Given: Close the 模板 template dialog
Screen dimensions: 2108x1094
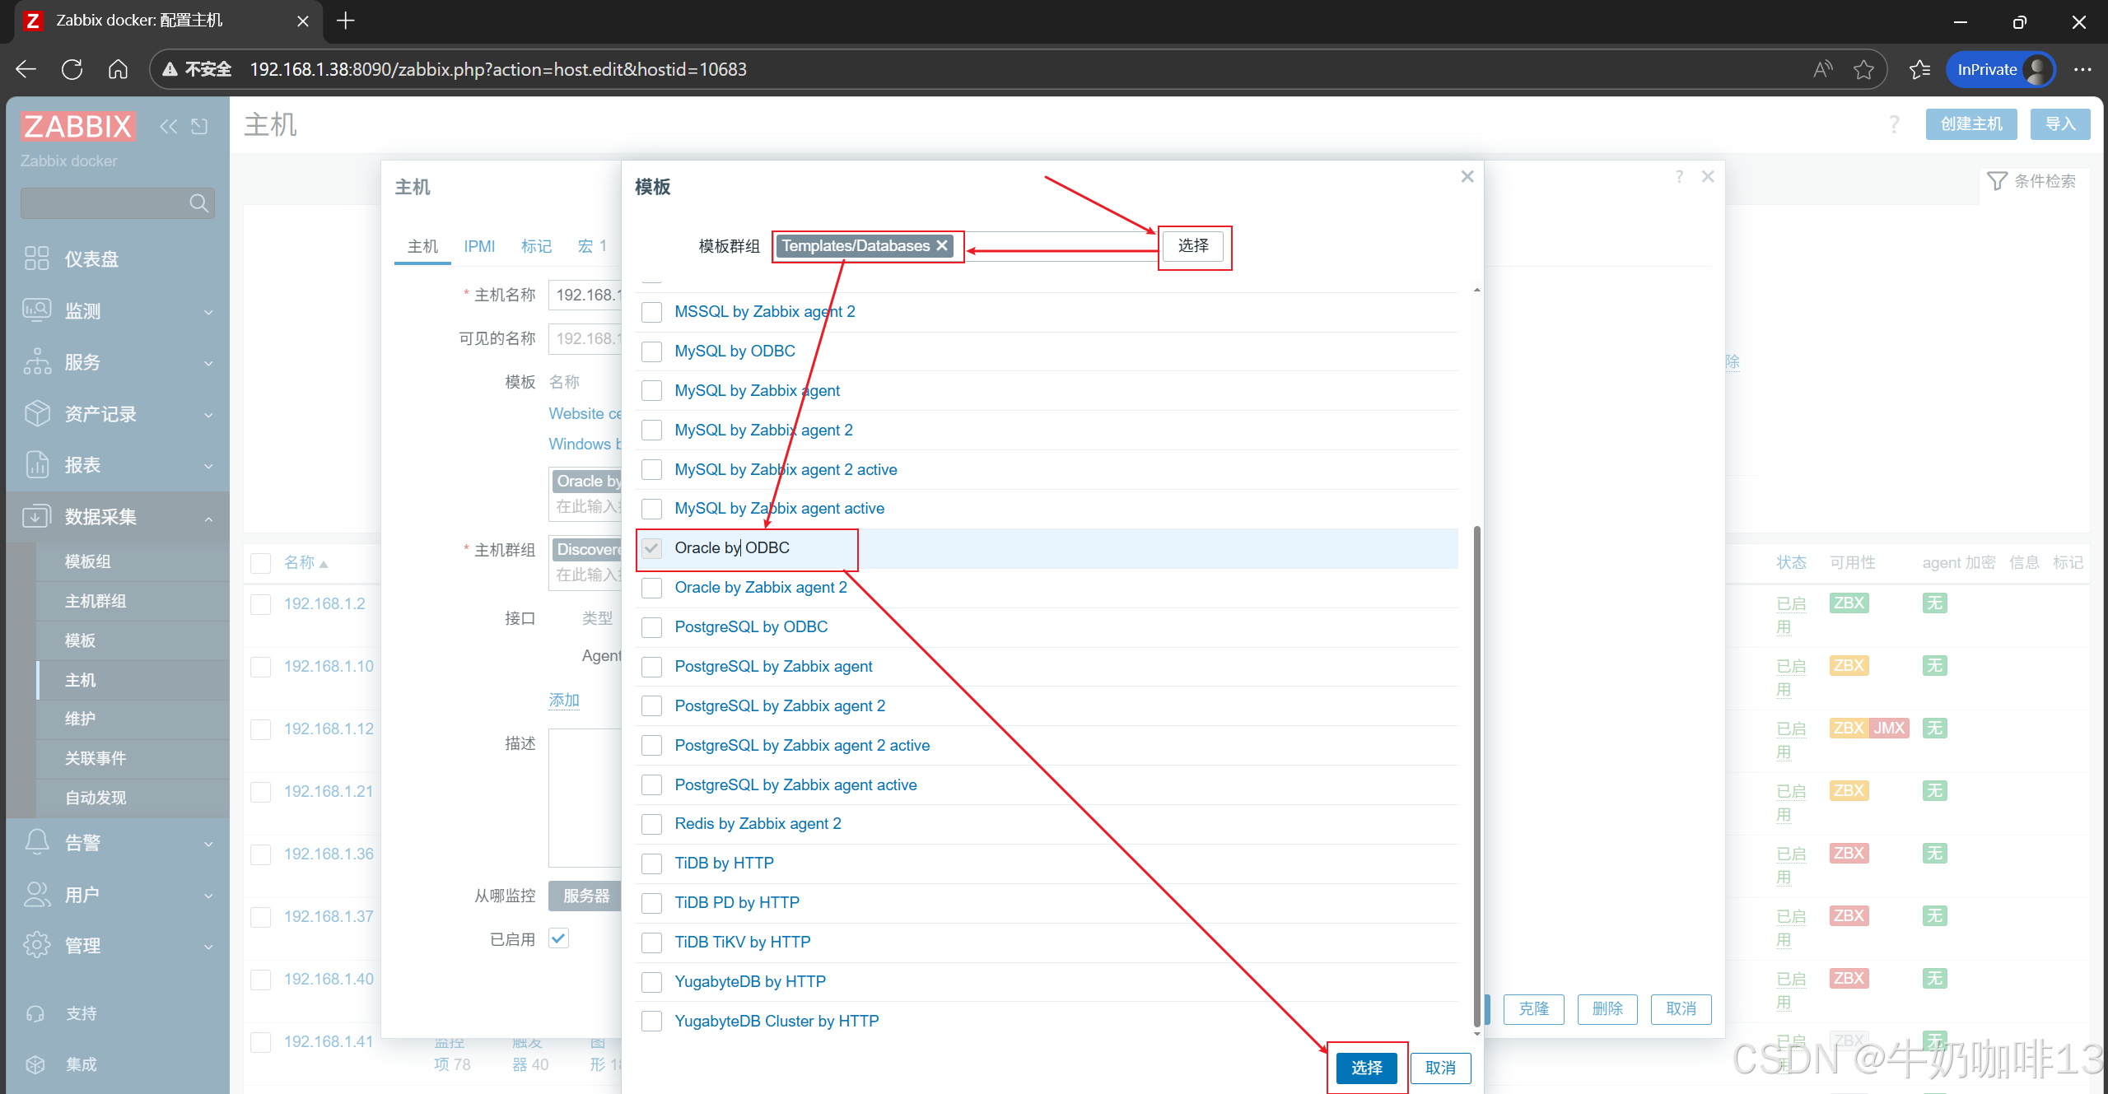Looking at the screenshot, I should click(x=1467, y=177).
